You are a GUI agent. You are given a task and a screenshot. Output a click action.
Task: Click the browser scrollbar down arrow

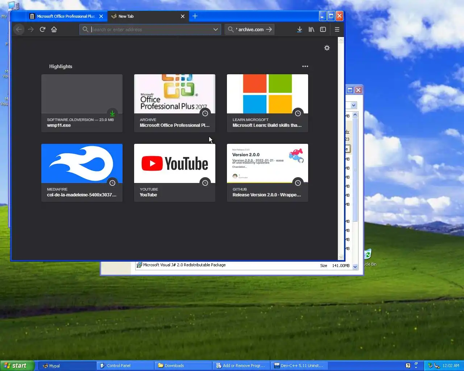point(341,257)
